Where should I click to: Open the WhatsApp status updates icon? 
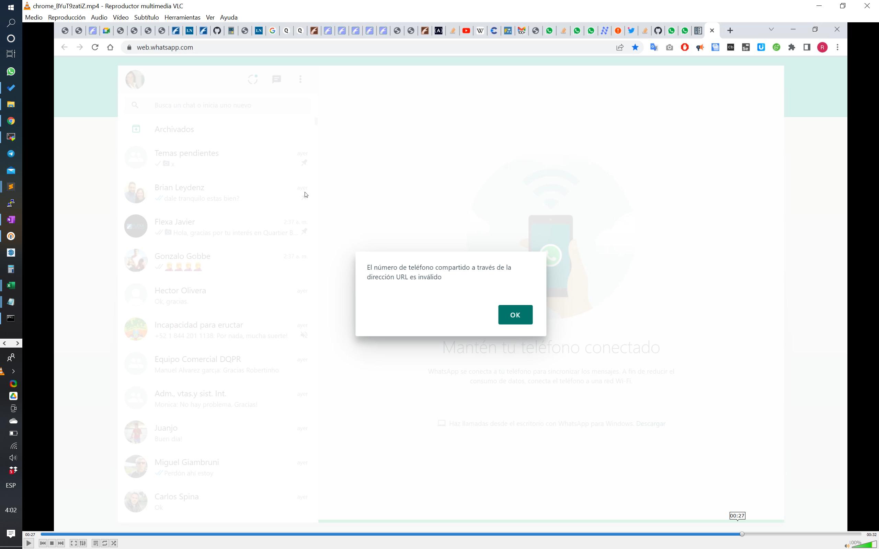click(x=253, y=79)
